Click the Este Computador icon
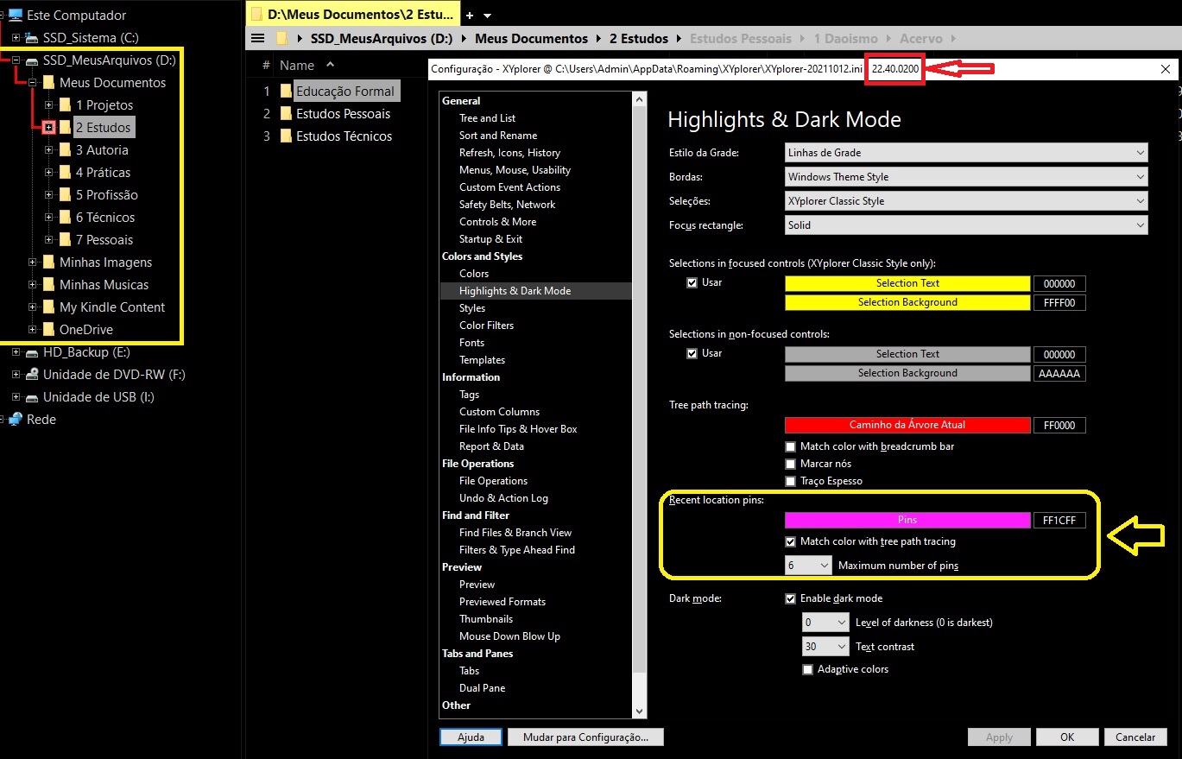Viewport: 1182px width, 759px height. (16, 16)
